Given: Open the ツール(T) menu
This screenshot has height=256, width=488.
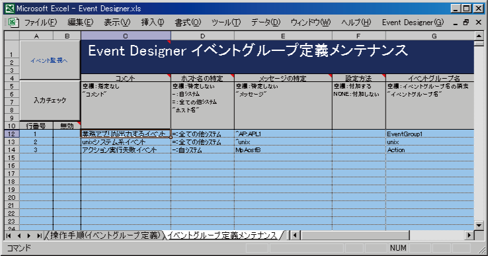Looking at the screenshot, I should tap(226, 22).
